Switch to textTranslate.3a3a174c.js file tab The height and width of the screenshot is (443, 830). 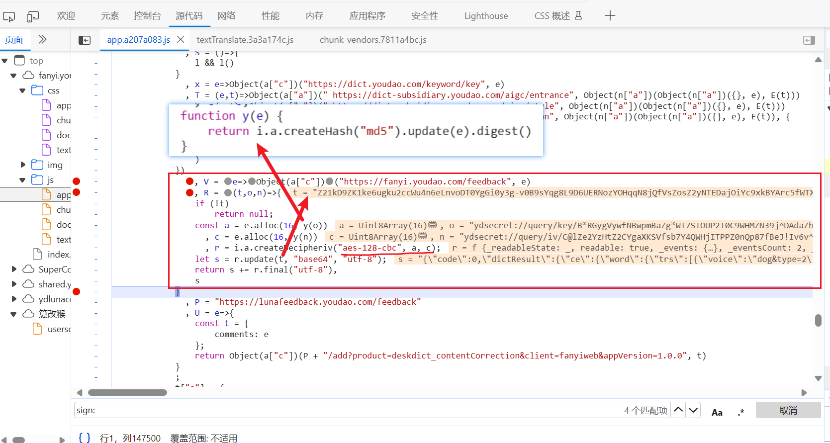[x=245, y=40]
